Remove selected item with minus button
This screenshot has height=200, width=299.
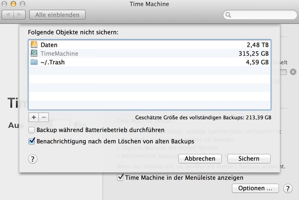44,117
